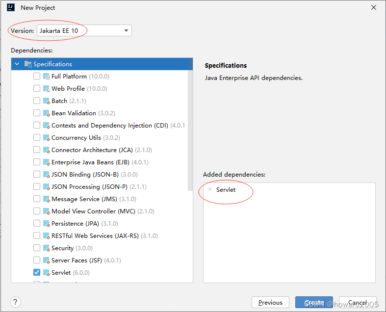Open the help question mark button
Image resolution: width=386 pixels, height=312 pixels.
(15, 302)
